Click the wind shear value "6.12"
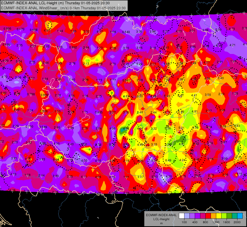This screenshot has width=247, height=227. [x=168, y=112]
